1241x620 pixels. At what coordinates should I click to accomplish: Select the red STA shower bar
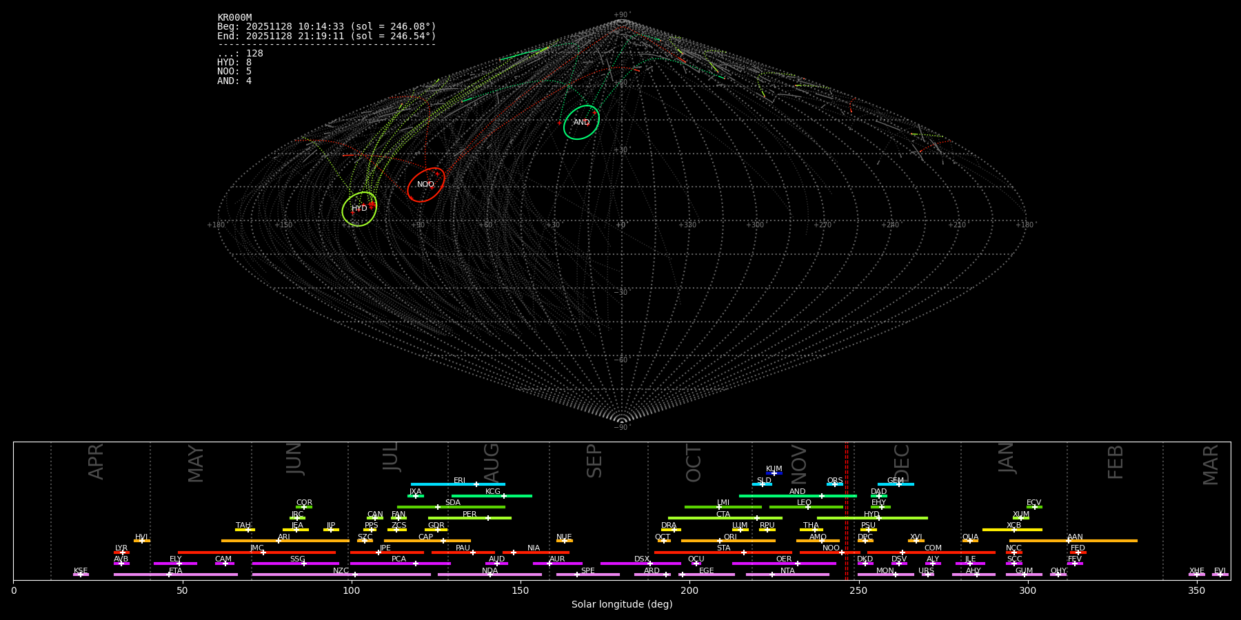[723, 552]
